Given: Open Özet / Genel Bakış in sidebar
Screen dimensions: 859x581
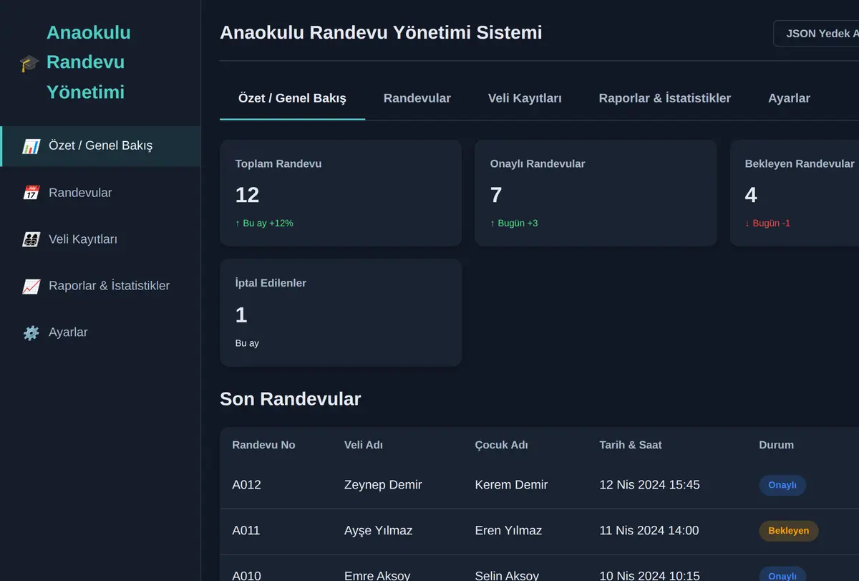Looking at the screenshot, I should pyautogui.click(x=100, y=146).
